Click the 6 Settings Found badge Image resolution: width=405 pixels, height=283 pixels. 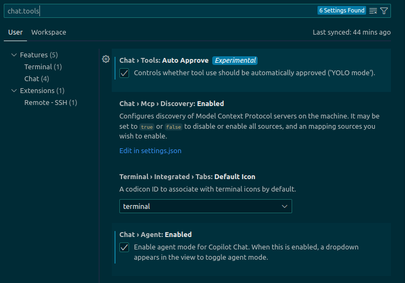pyautogui.click(x=341, y=11)
